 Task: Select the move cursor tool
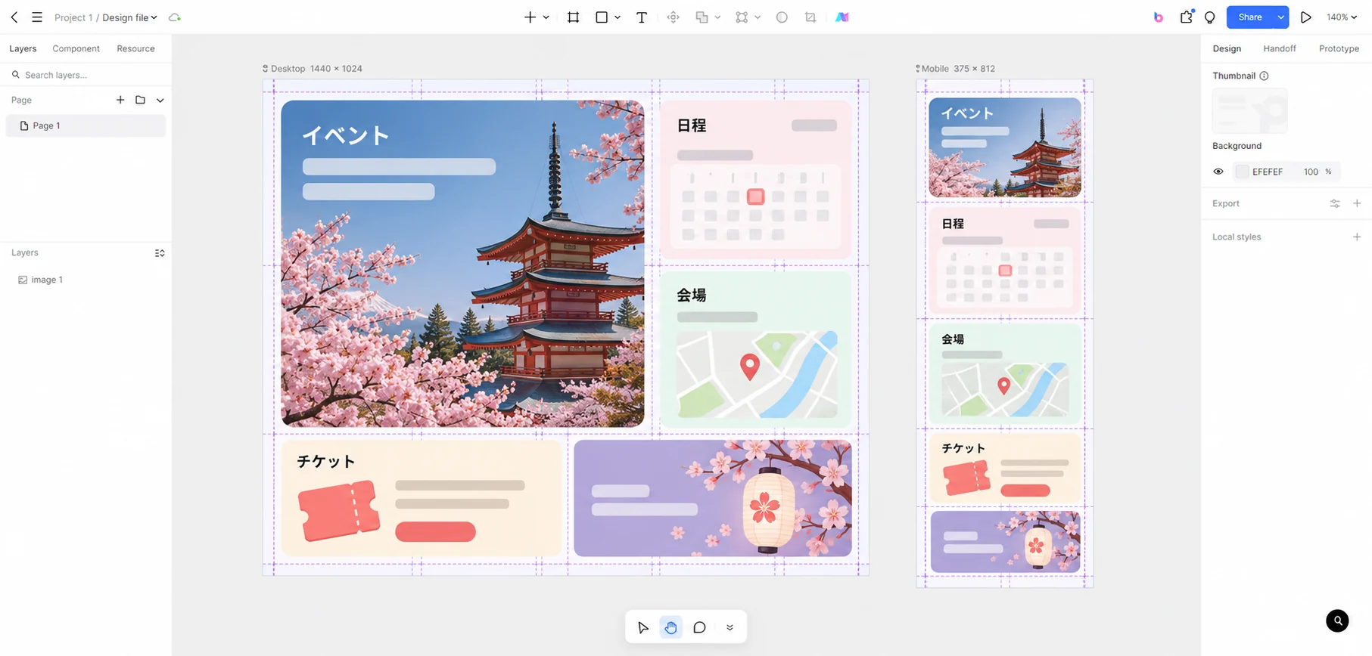642,627
